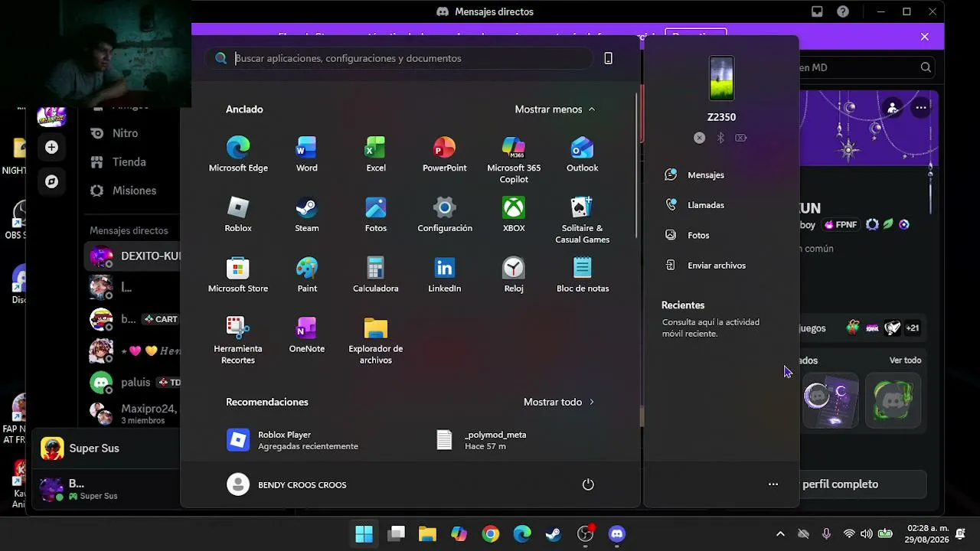Open recommended Roblox Player item
980x551 pixels.
(293, 440)
